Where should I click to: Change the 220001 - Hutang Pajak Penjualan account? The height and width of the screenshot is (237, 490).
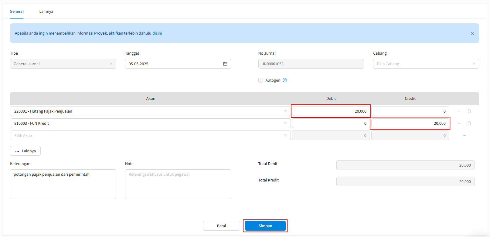click(x=151, y=111)
